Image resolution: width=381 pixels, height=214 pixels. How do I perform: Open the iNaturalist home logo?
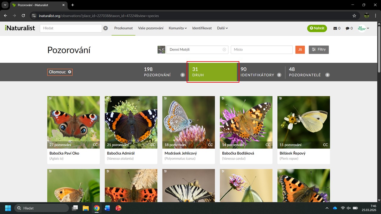[x=20, y=28]
